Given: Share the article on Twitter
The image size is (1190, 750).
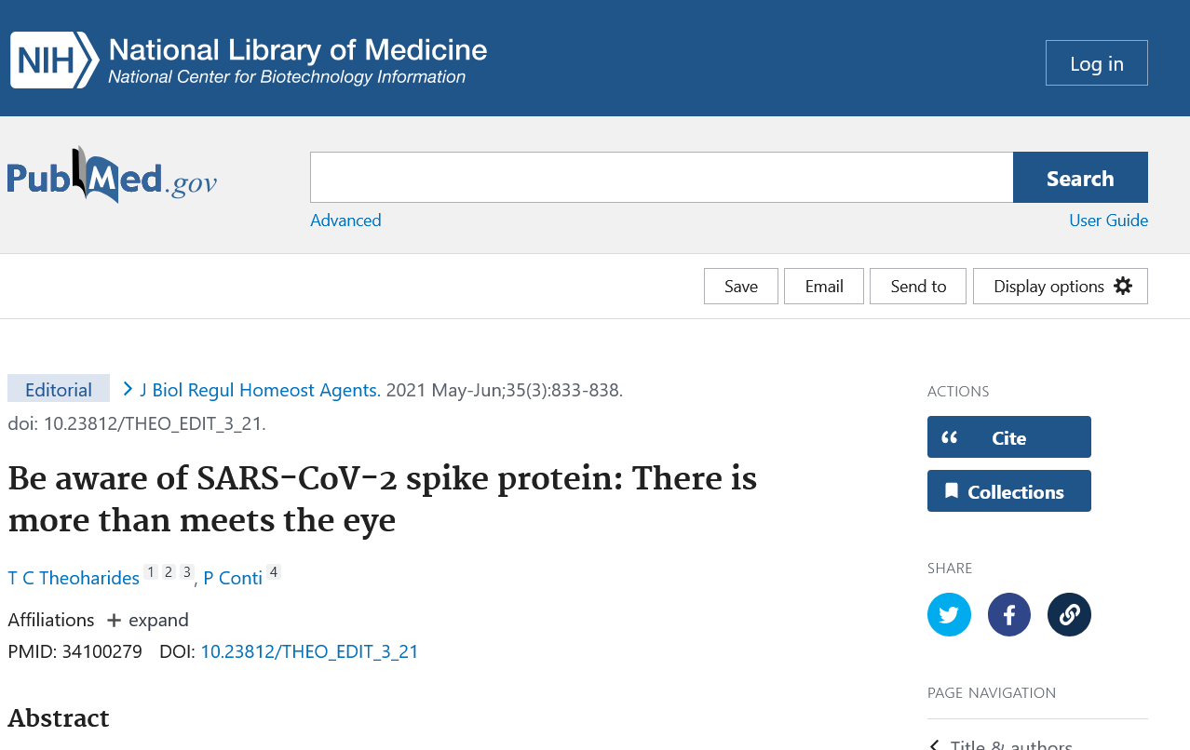Looking at the screenshot, I should (x=949, y=614).
